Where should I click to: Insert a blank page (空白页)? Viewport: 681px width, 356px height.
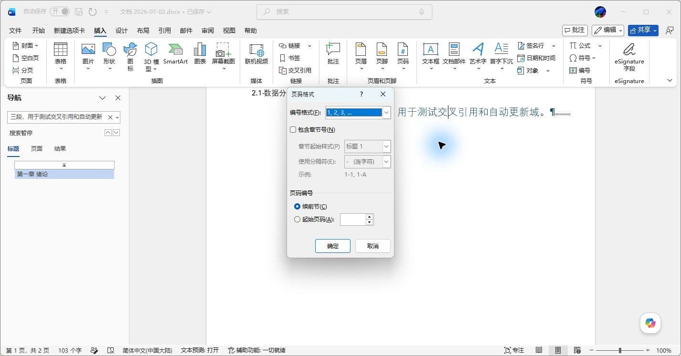pyautogui.click(x=26, y=58)
